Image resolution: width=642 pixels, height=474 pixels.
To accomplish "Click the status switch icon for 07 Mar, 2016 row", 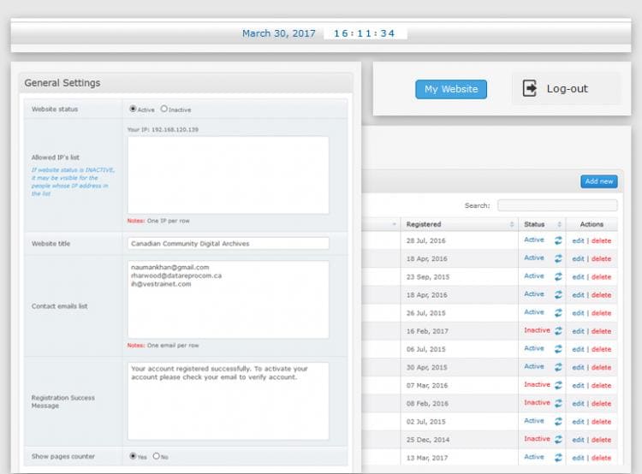I will tap(558, 385).
